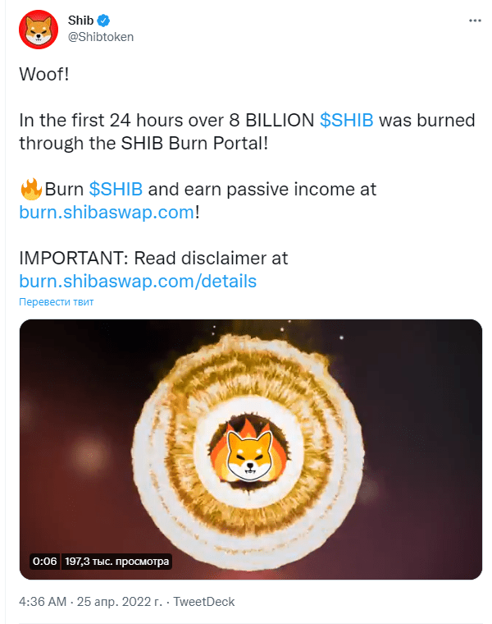Click the Woof! tweet text
The height and width of the screenshot is (624, 492).
click(44, 74)
